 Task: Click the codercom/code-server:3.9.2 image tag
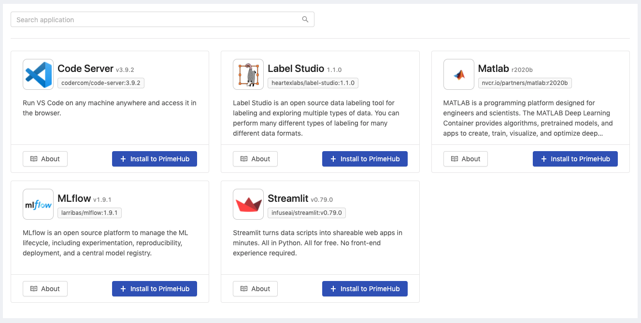point(101,83)
